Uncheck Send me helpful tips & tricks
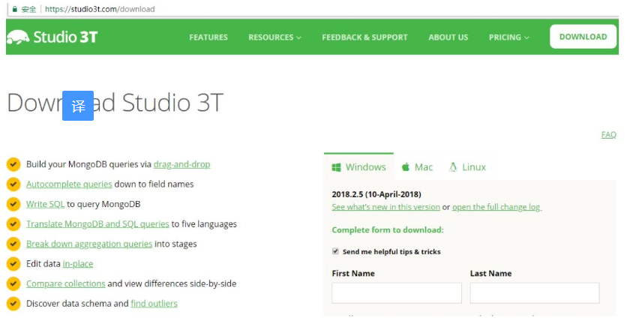630x330 pixels. click(335, 251)
